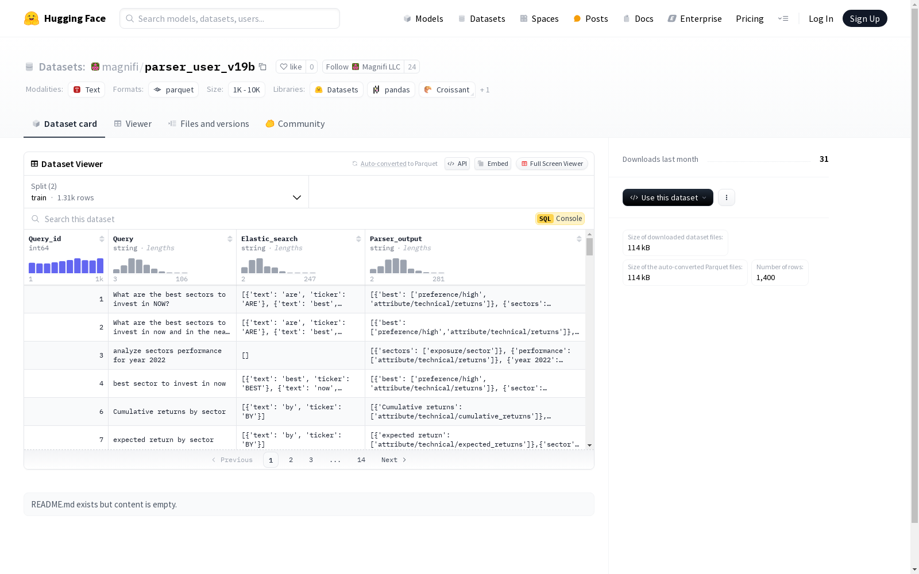The height and width of the screenshot is (574, 919).
Task: Sort the Elastic_search column with its sort arrows
Action: pyautogui.click(x=358, y=239)
